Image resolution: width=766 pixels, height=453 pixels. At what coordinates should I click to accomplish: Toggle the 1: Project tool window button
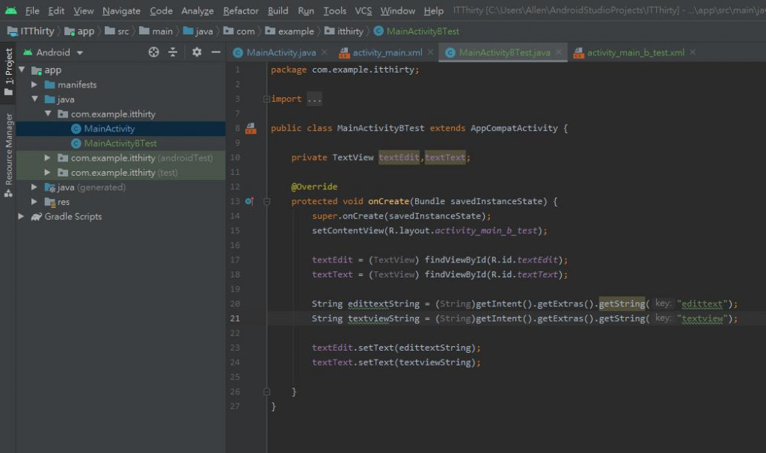pyautogui.click(x=9, y=72)
